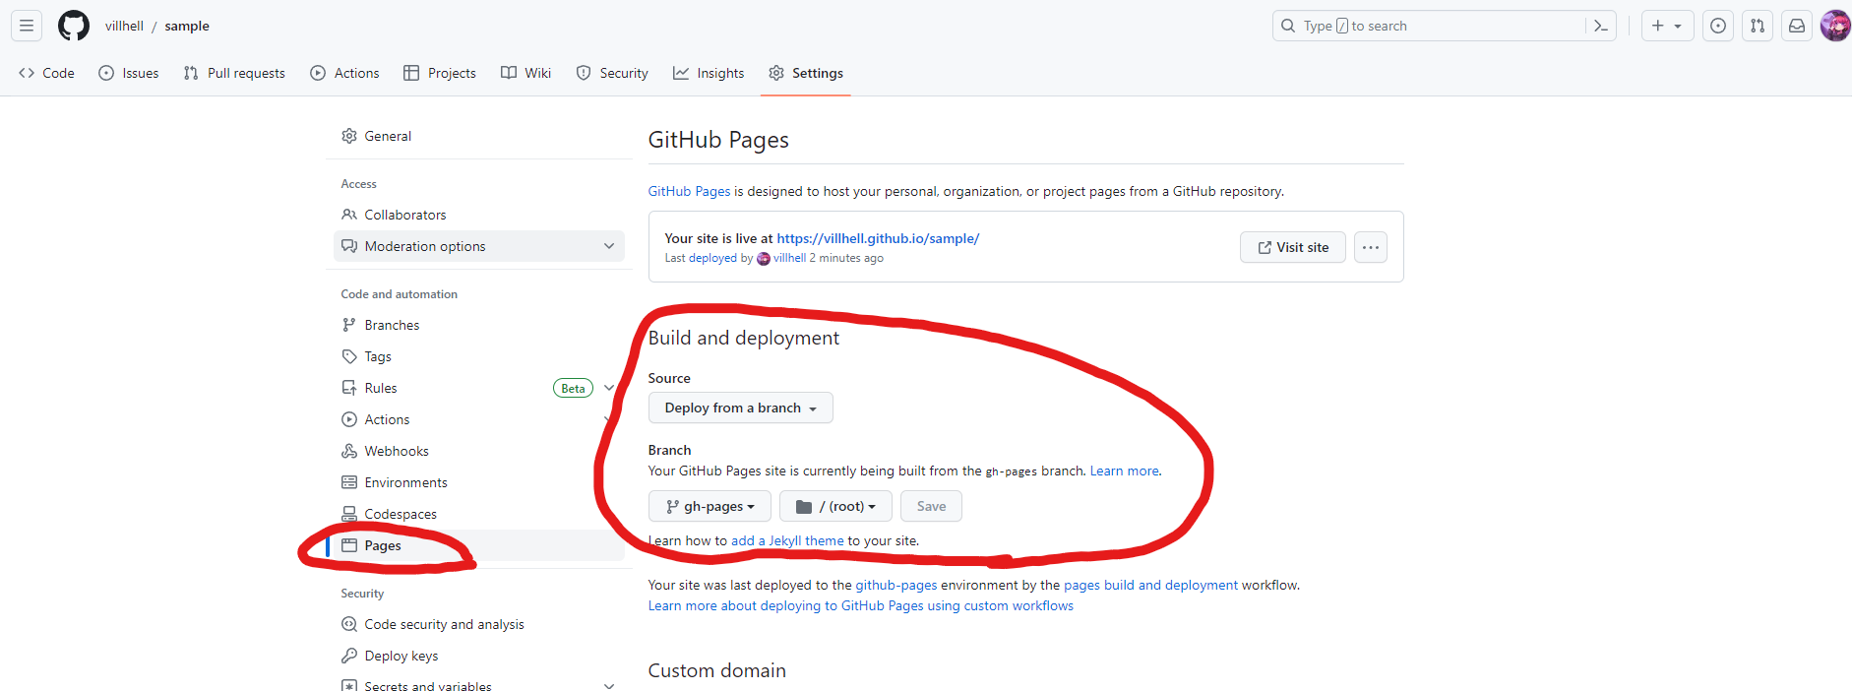Click the Save button for branch
The image size is (1852, 691).
pyautogui.click(x=931, y=506)
